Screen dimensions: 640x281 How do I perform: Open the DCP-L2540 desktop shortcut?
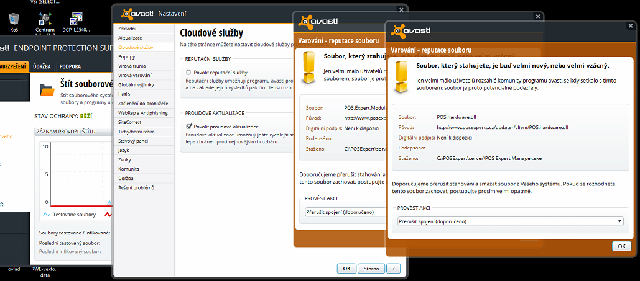[77, 19]
